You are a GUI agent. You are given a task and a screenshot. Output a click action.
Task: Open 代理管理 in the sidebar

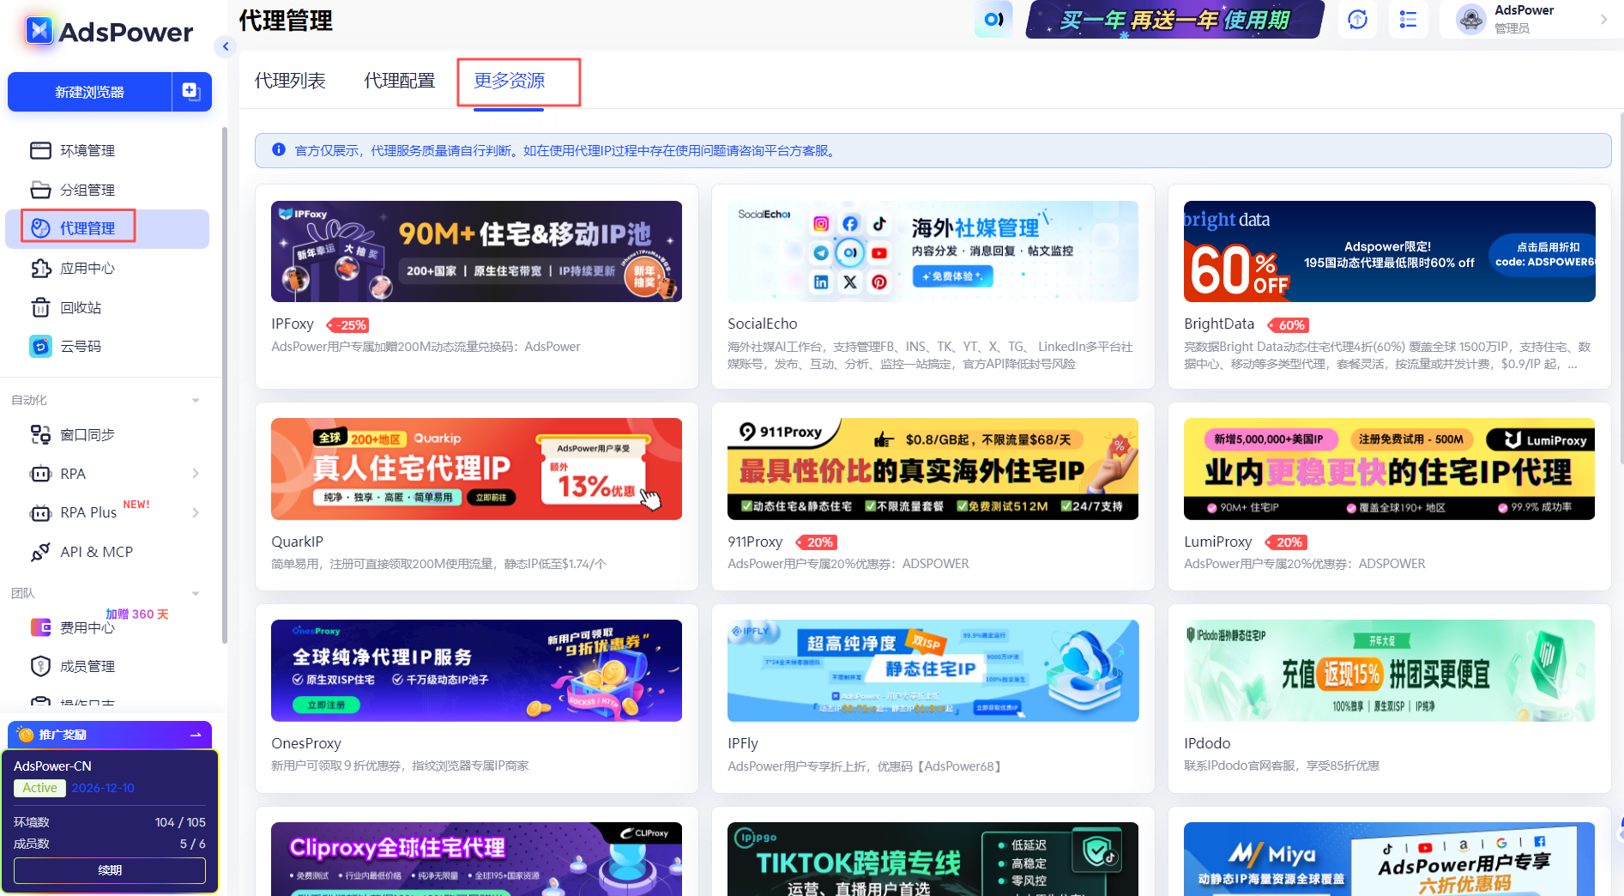(88, 228)
